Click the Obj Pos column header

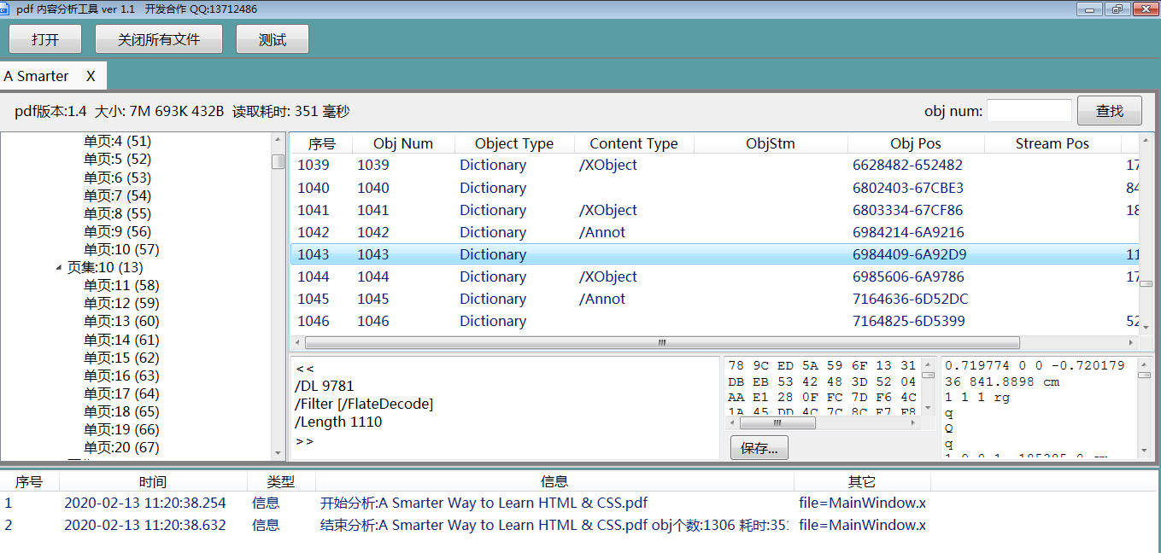tap(916, 143)
